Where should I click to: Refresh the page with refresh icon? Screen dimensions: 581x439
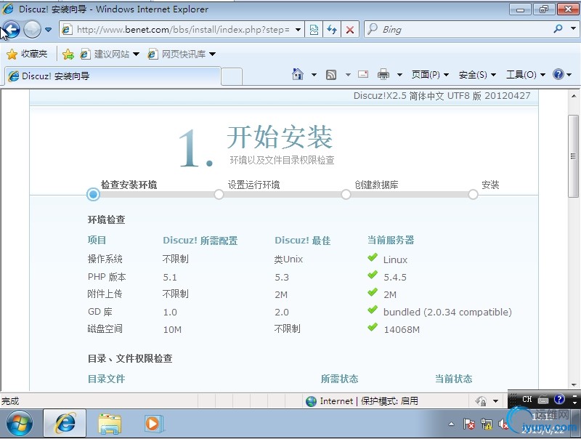(x=332, y=29)
